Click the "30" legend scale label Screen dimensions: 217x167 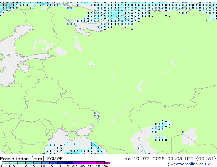pos(74,166)
